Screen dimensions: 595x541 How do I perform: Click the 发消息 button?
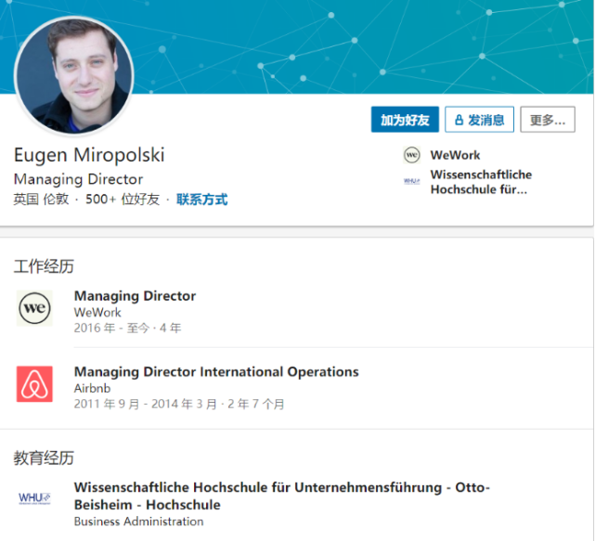click(x=479, y=120)
